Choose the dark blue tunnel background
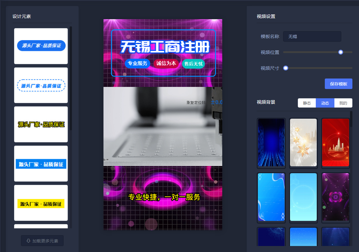This screenshot has height=252, width=359. click(271, 142)
